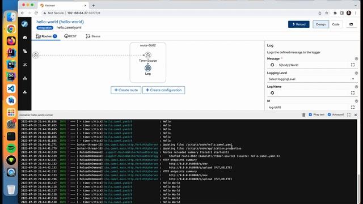Open Chrome extensions puzzle icon
The height and width of the screenshot is (204, 363).
point(335,13)
